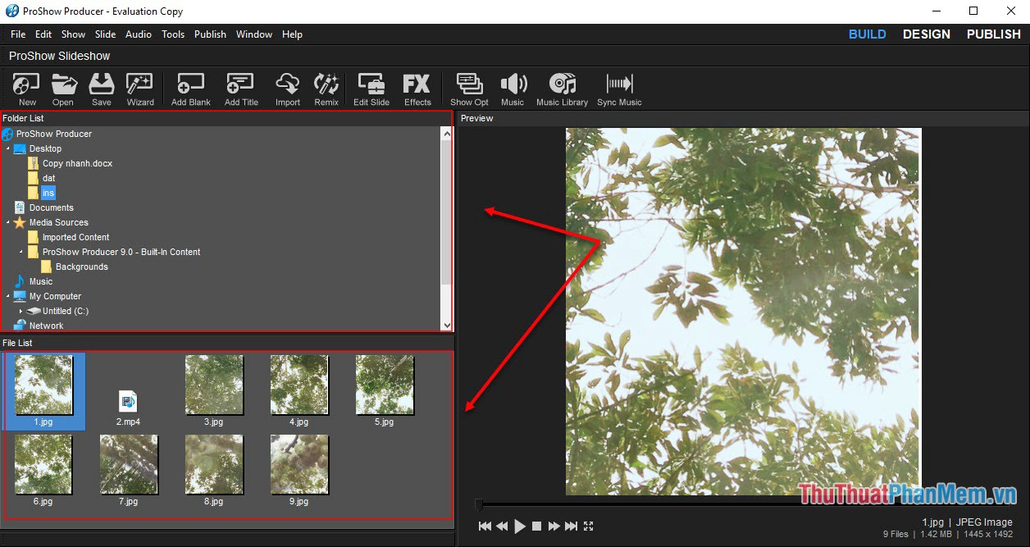Click the PUBLISH label
Screen dimensions: 1030x547
[x=993, y=34]
